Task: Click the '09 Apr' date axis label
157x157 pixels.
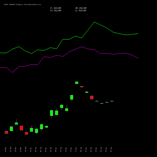Action: point(56,149)
